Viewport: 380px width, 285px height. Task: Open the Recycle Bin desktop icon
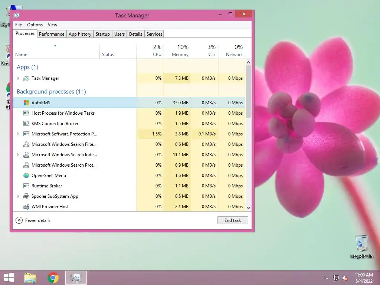click(361, 246)
